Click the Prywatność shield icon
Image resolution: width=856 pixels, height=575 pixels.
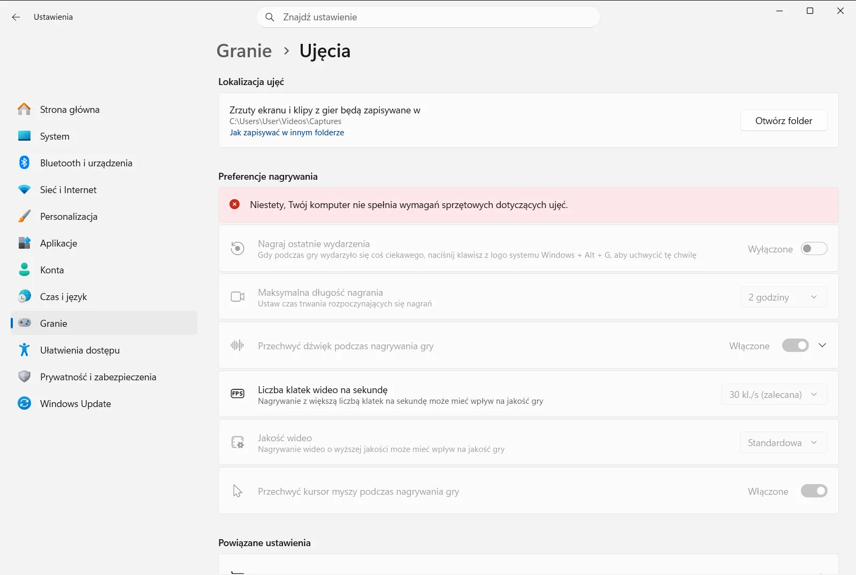tap(24, 377)
